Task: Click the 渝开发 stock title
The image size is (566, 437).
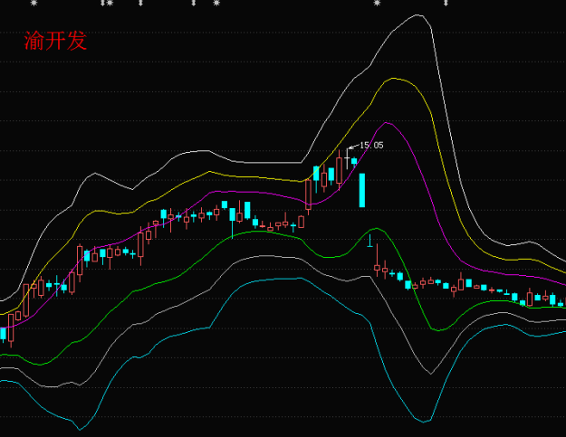Action: coord(54,41)
